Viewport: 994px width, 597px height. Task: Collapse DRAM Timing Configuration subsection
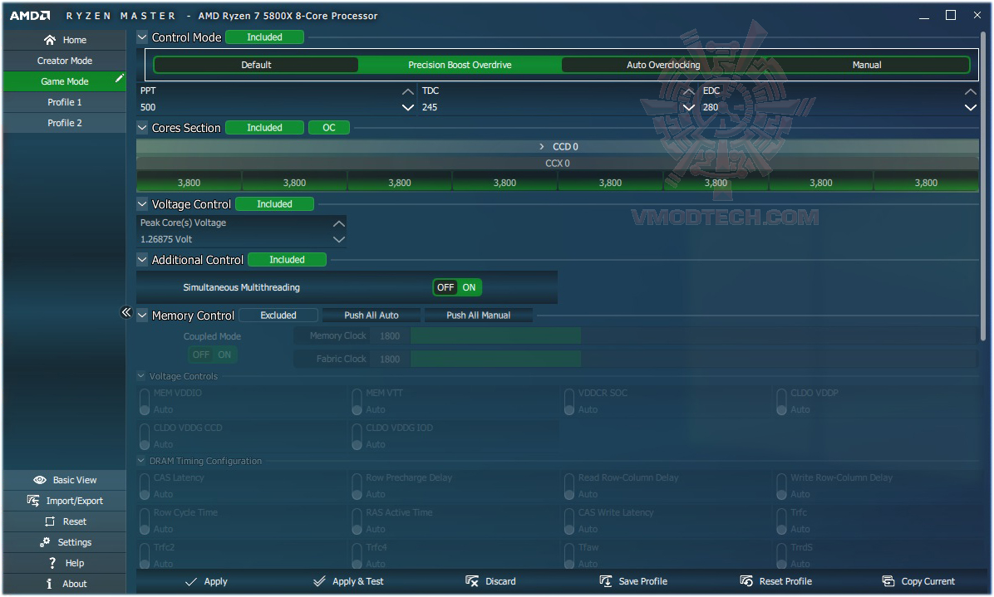tap(141, 461)
